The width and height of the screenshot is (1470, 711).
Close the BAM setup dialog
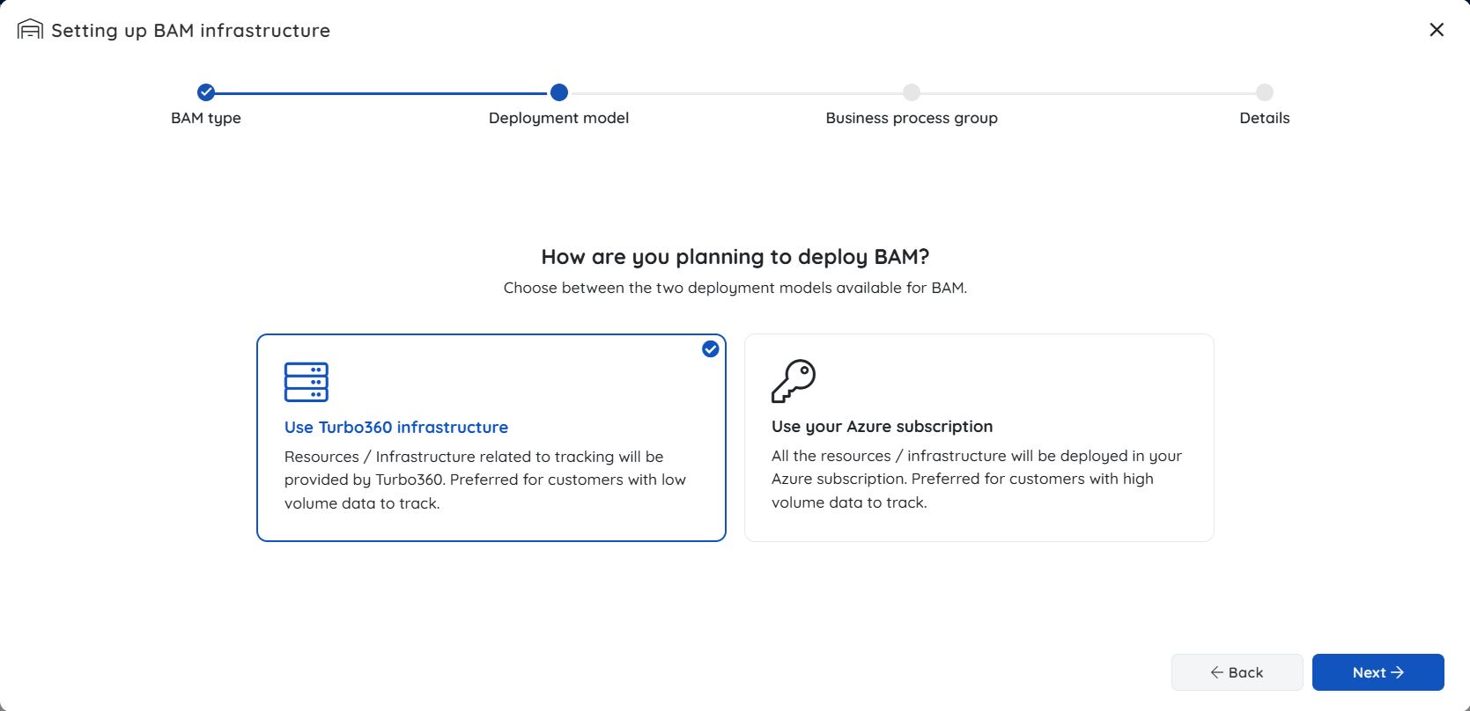pyautogui.click(x=1437, y=30)
